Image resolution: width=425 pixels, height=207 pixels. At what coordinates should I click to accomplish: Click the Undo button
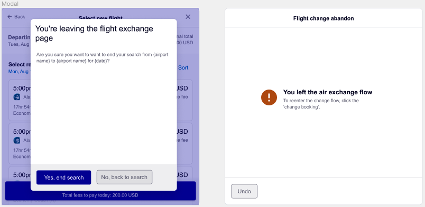[244, 191]
